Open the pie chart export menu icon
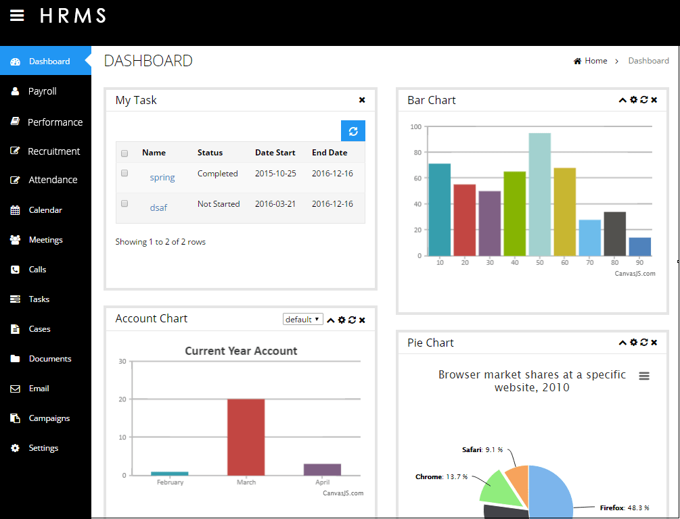Image resolution: width=680 pixels, height=519 pixels. [x=644, y=376]
